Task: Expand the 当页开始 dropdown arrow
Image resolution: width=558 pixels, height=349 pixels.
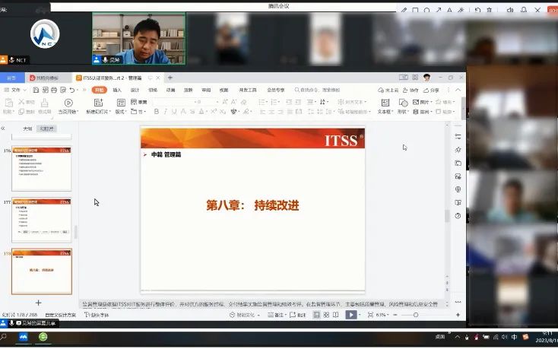Action: pos(78,112)
